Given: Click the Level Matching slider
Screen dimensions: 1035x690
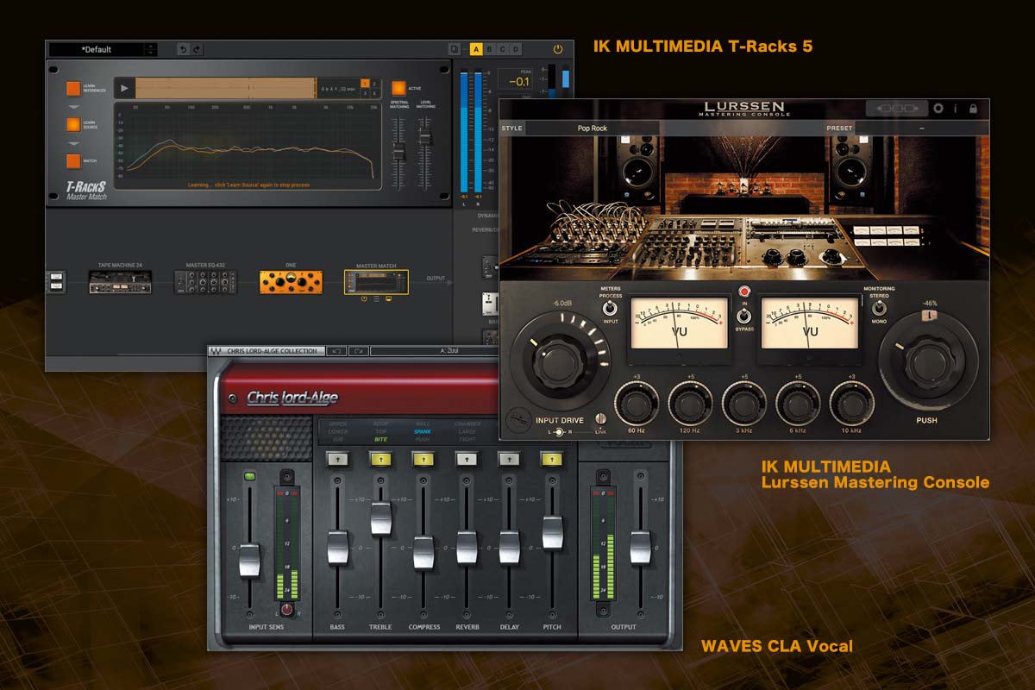Looking at the screenshot, I should 424,136.
